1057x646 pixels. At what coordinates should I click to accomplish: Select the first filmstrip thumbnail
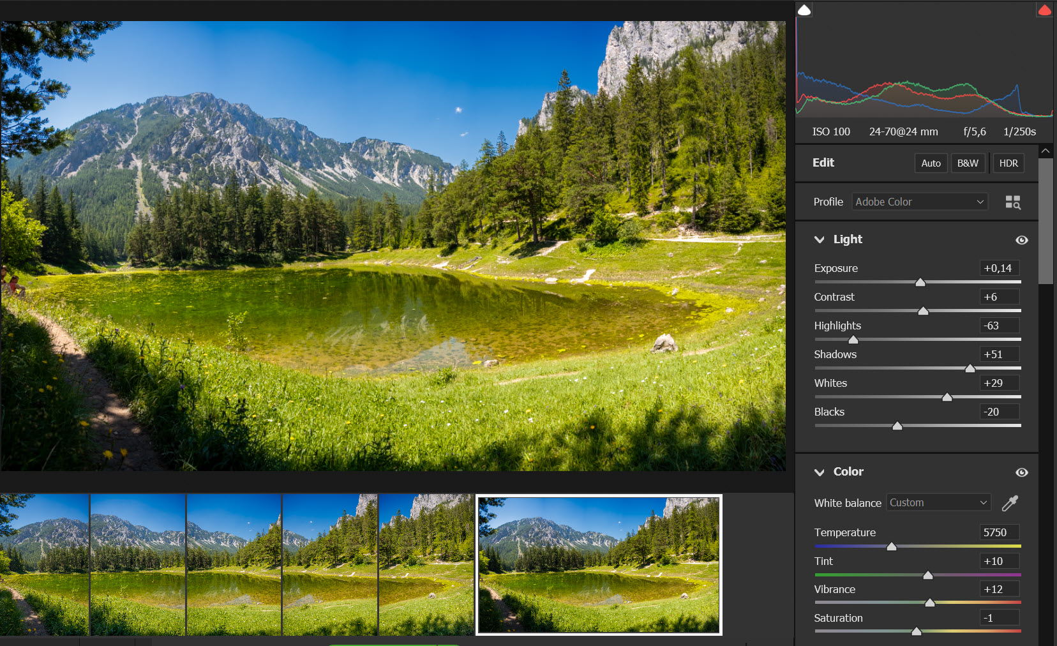45,564
